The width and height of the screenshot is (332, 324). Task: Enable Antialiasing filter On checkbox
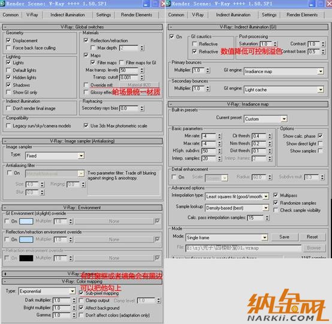tap(10, 173)
